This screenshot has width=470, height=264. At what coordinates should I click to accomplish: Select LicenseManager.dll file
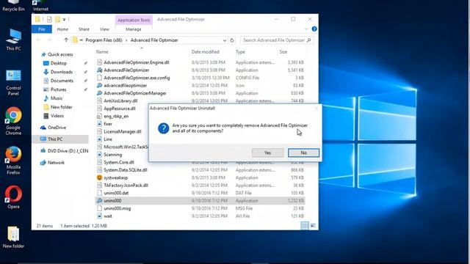click(x=123, y=131)
